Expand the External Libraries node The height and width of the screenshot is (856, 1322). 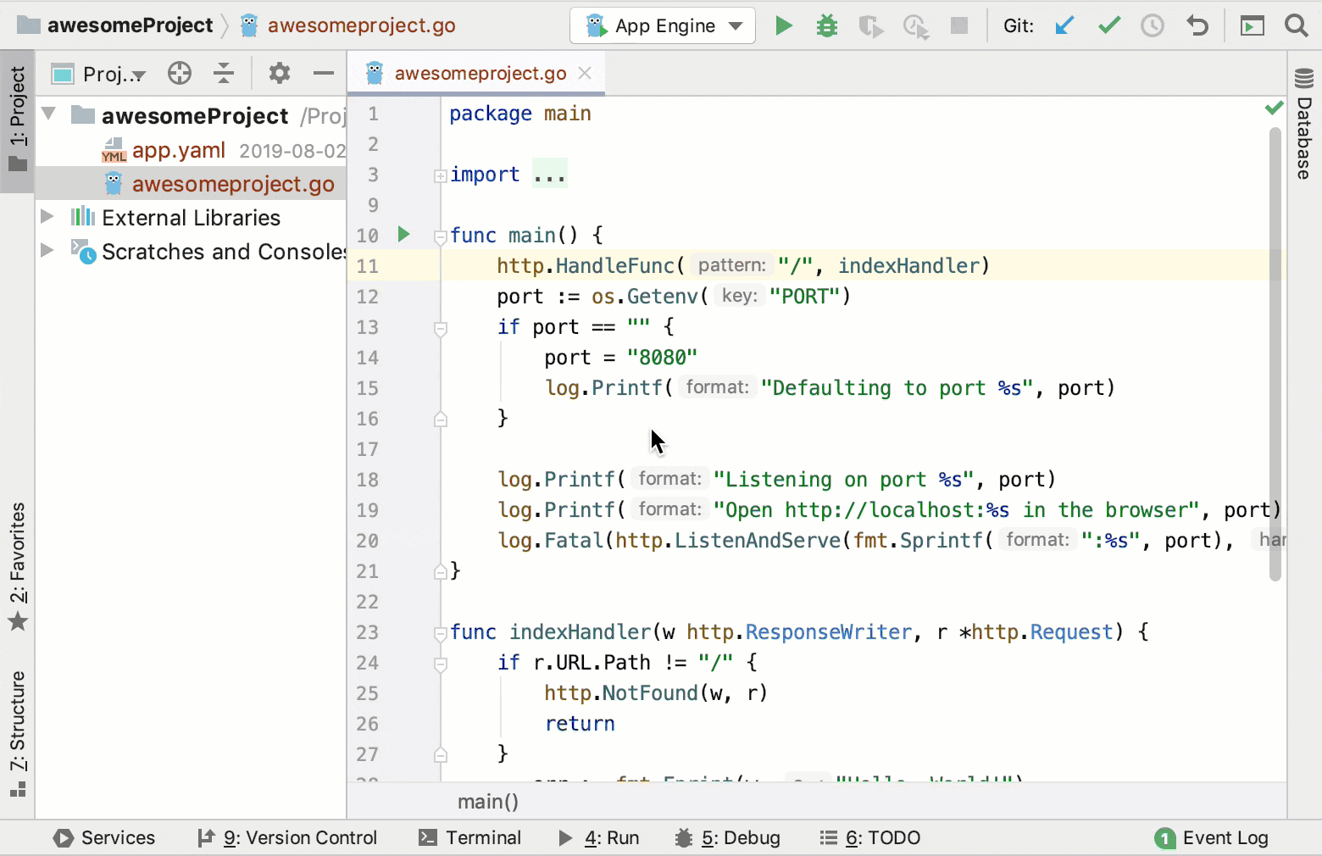coord(48,218)
